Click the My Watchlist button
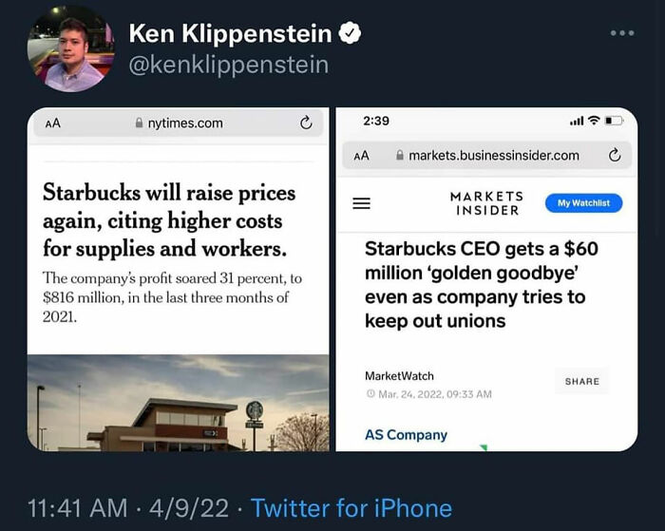Screen dimensions: 665x531 pyautogui.click(x=583, y=203)
